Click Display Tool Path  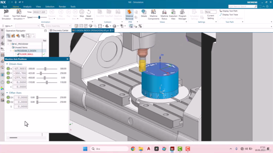click(229, 11)
